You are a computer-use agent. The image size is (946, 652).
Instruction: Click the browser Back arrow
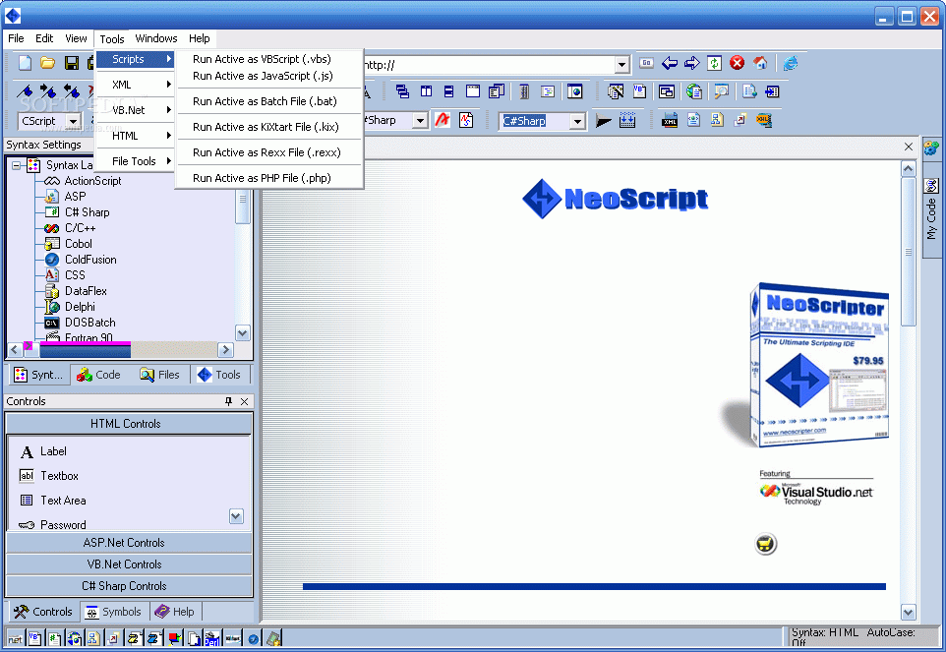[x=670, y=63]
